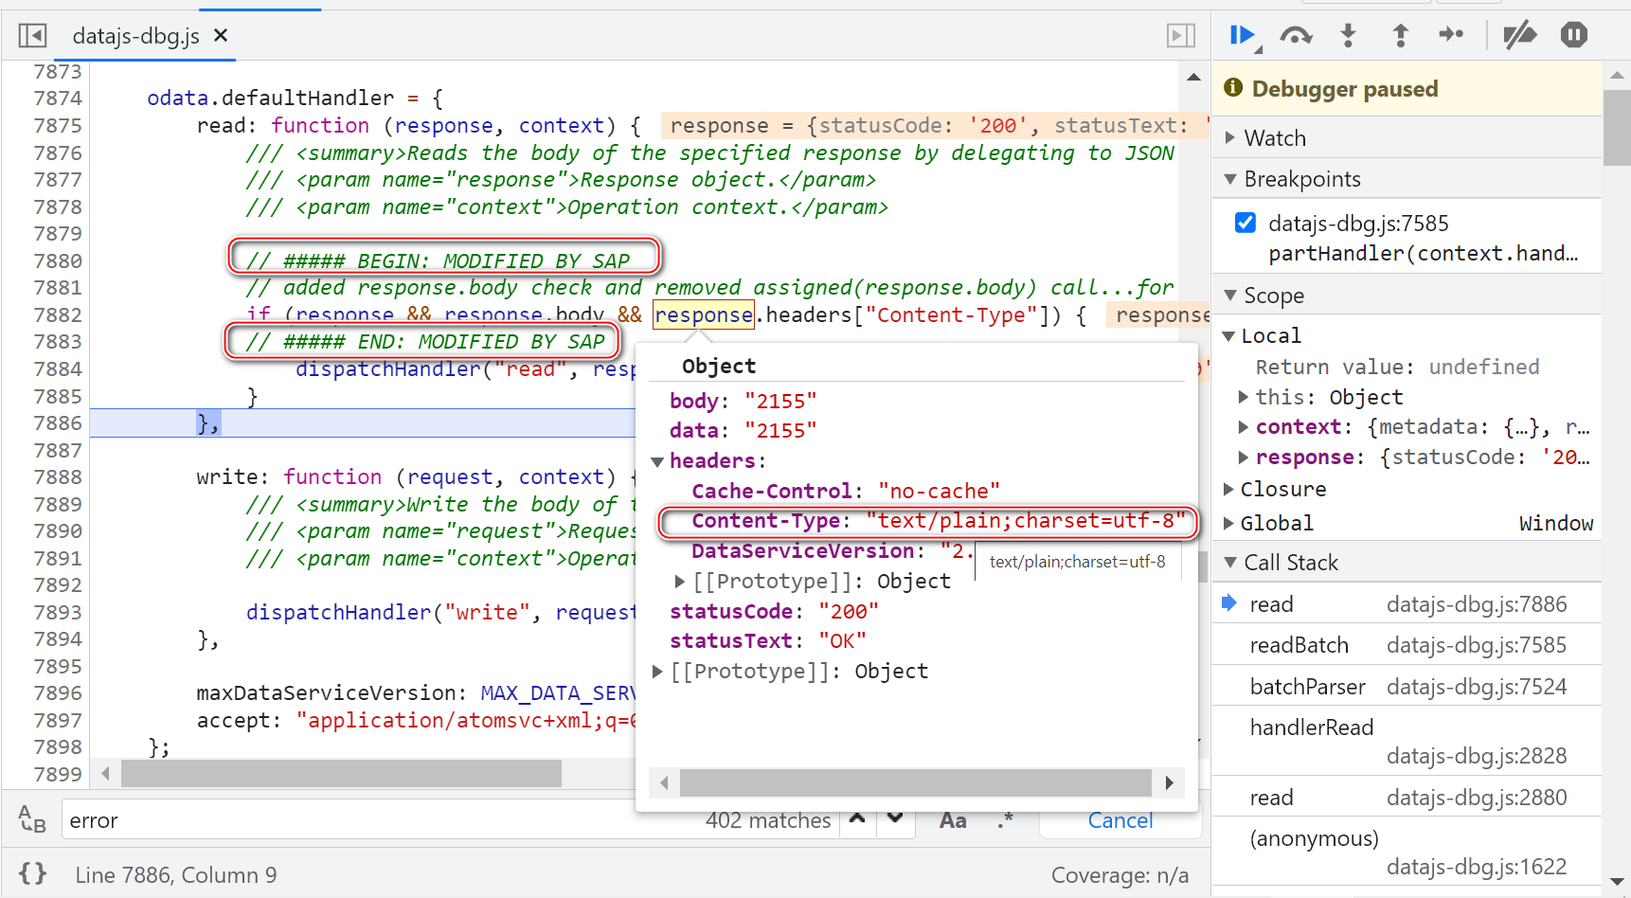Screen dimensions: 1631x898
Task: Expand the response variable in scope
Action: point(1244,458)
